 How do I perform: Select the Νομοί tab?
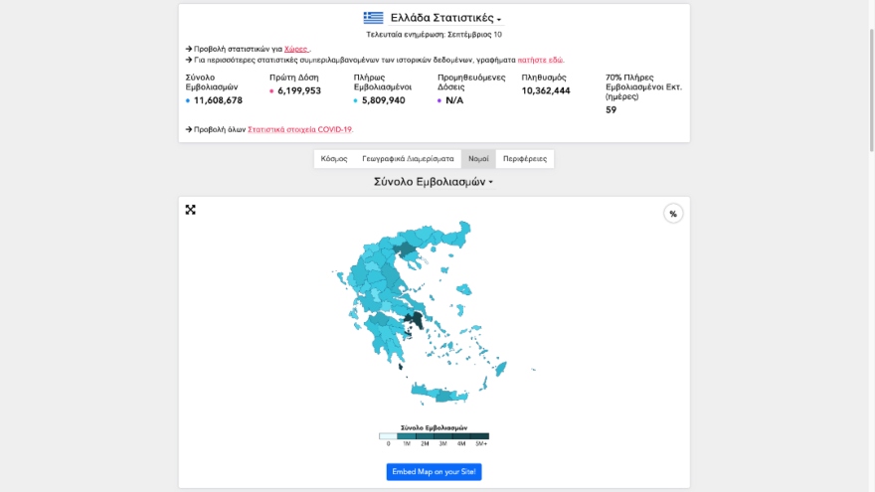coord(478,159)
